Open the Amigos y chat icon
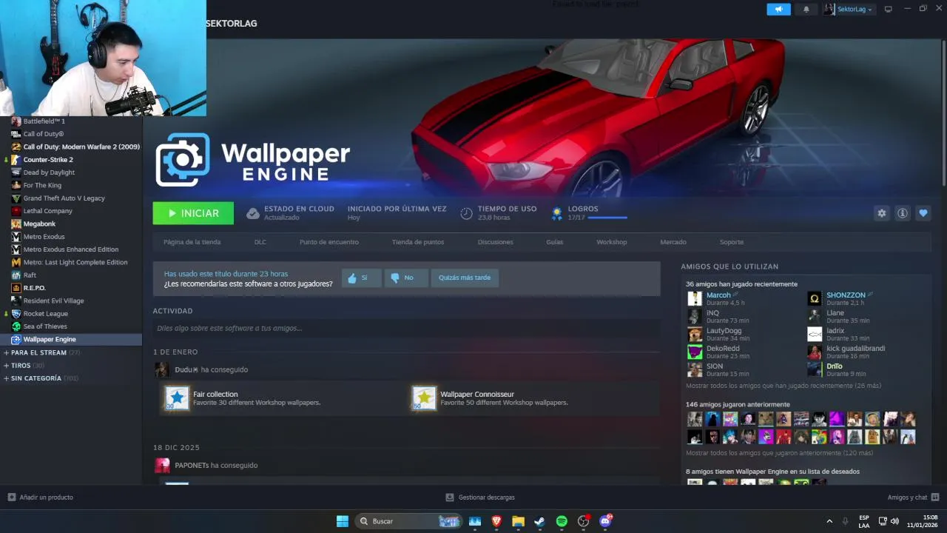The image size is (947, 533). (x=935, y=497)
